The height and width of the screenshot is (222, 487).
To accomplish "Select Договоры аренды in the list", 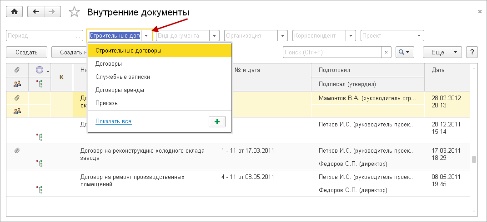I will pyautogui.click(x=160, y=90).
